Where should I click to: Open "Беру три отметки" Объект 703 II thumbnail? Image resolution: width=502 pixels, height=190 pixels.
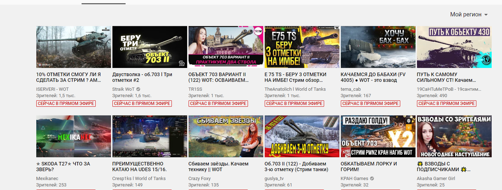tap(149, 47)
